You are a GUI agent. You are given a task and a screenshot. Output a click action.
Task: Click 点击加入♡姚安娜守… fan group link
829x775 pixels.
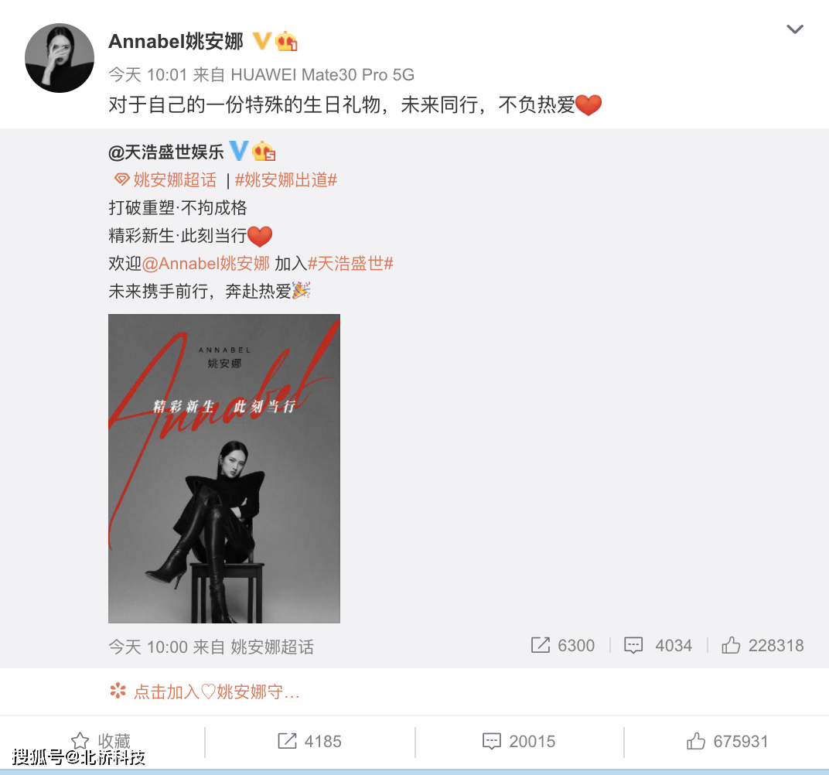tap(205, 691)
